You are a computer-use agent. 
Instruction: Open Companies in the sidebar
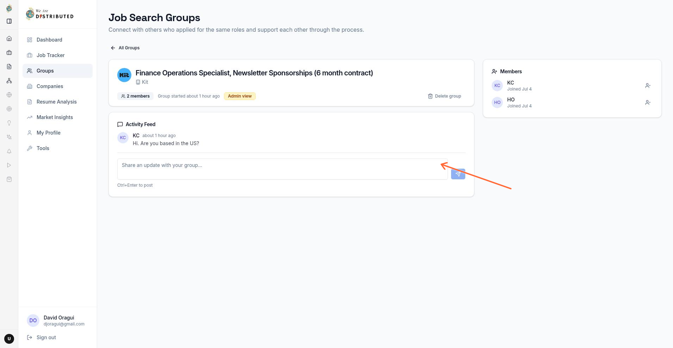(x=57, y=86)
